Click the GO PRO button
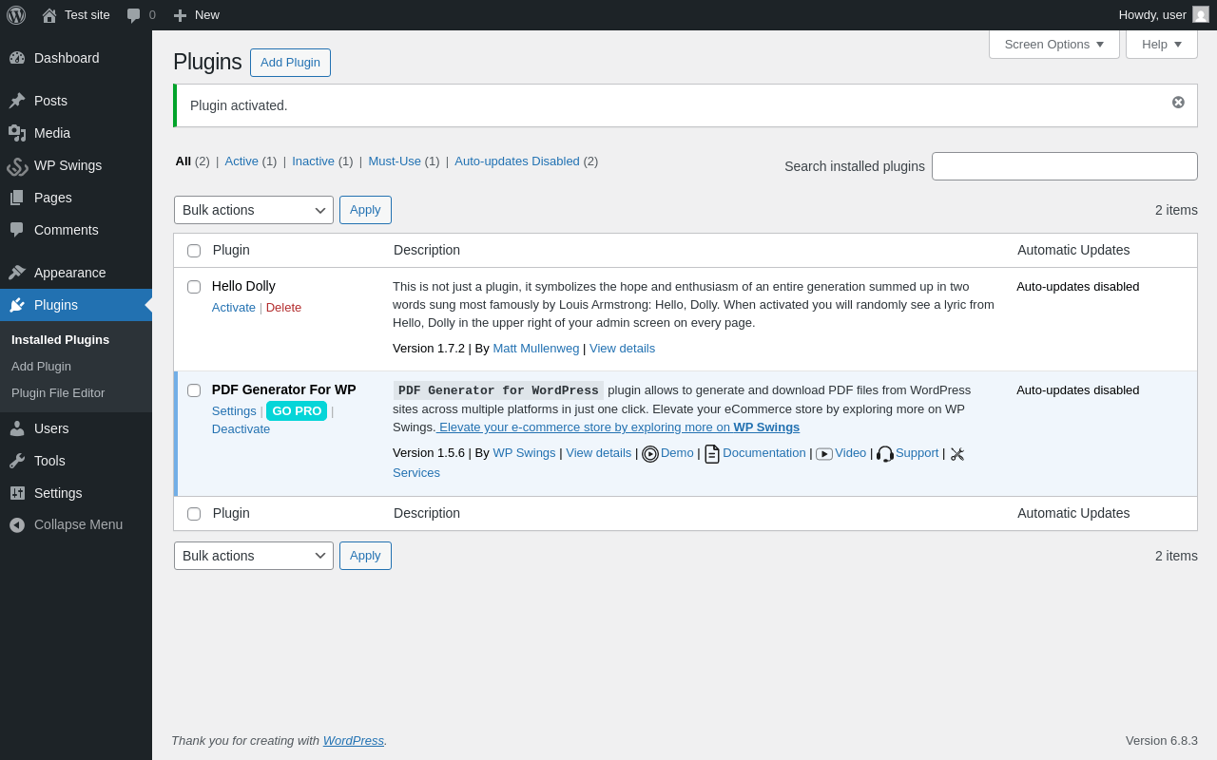Image resolution: width=1217 pixels, height=760 pixels. 297,411
